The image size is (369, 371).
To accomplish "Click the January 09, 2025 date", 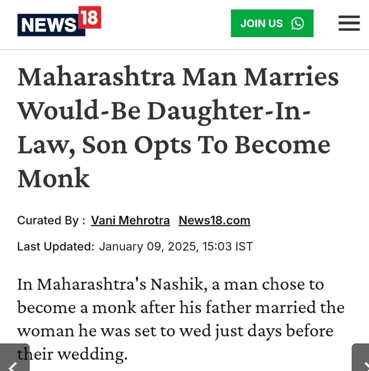I will pos(147,247).
